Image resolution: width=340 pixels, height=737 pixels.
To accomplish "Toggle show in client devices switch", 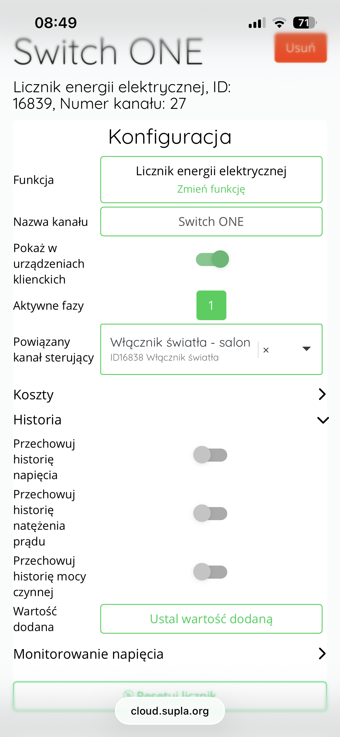I will [212, 259].
